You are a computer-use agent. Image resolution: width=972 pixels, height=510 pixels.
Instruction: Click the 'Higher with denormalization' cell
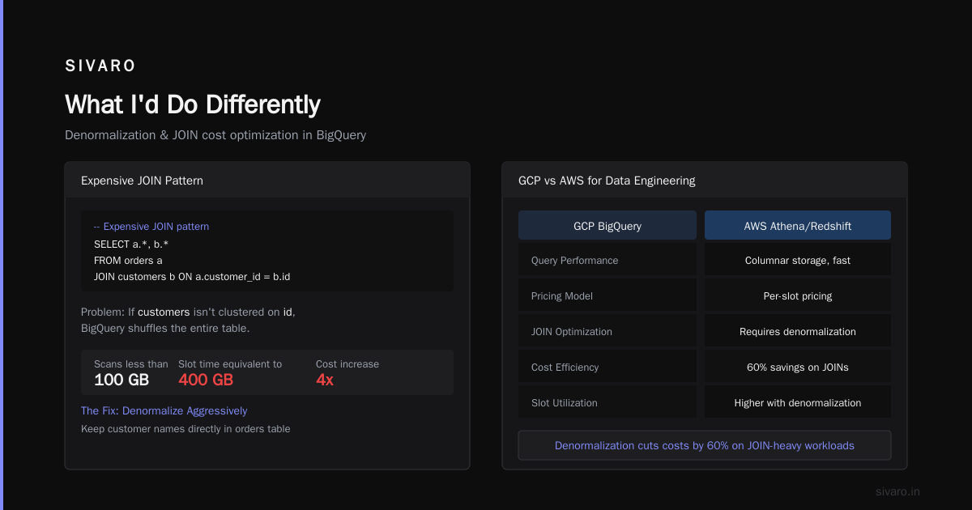(798, 403)
